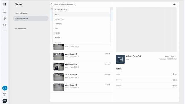
Task: Click the Gray color value
Action: (x=175, y=74)
